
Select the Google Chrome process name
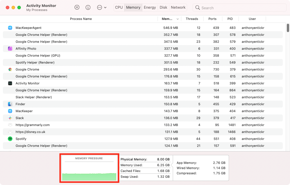[27, 69]
